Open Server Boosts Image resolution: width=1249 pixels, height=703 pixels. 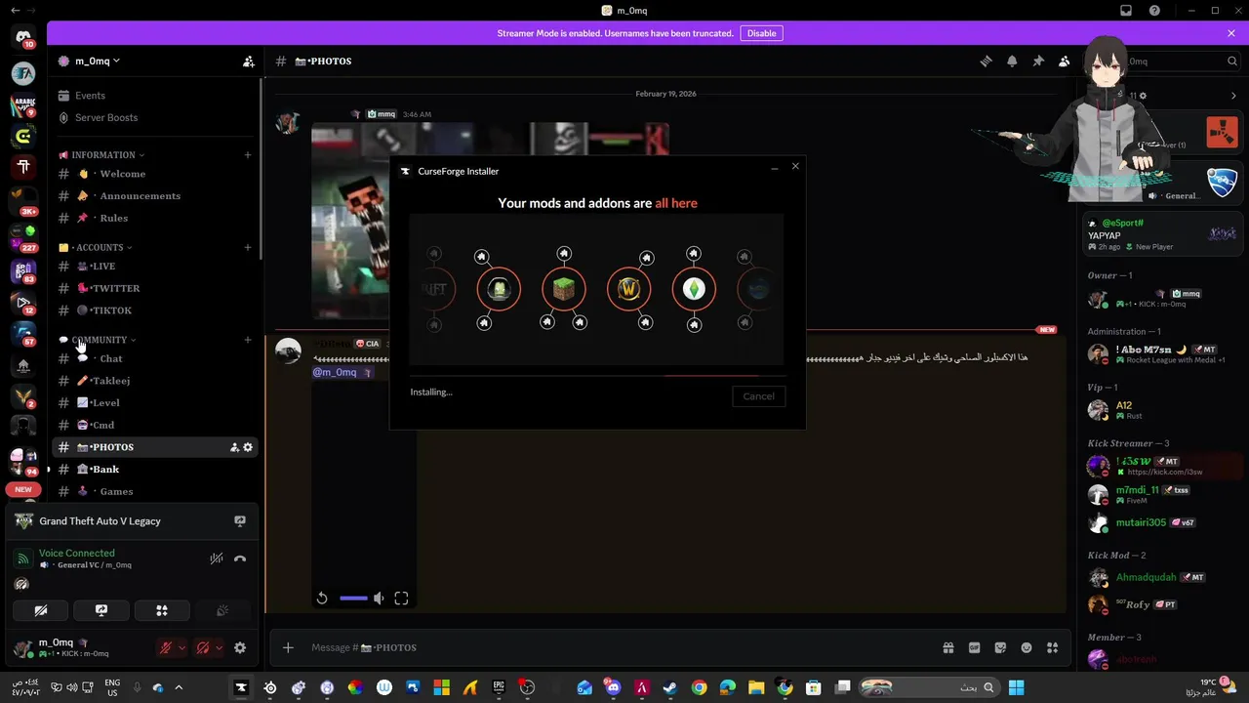pyautogui.click(x=154, y=117)
